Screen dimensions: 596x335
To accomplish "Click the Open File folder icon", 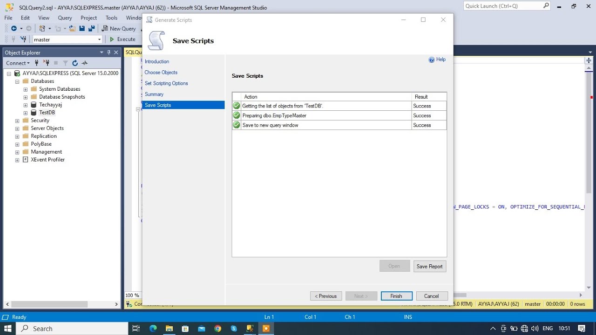I will pyautogui.click(x=72, y=28).
